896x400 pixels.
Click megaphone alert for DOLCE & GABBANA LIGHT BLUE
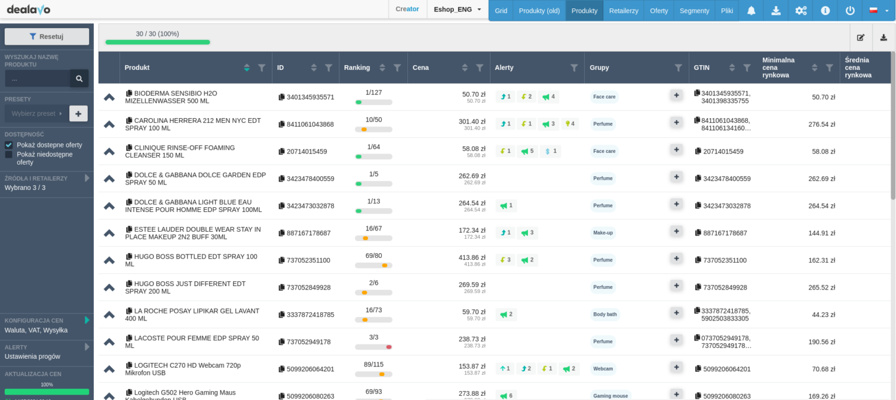pyautogui.click(x=507, y=205)
